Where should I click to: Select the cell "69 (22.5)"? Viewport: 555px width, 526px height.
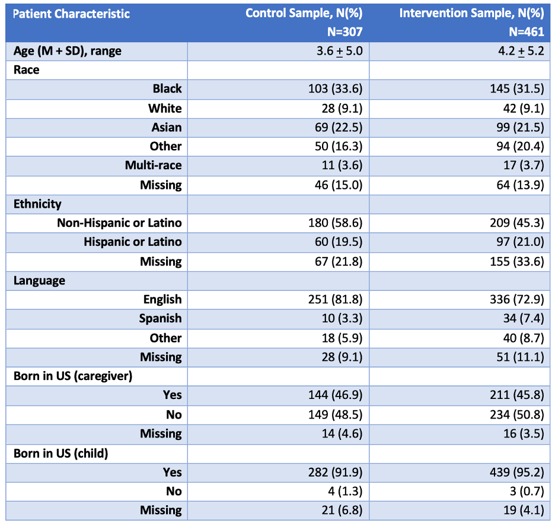coord(339,128)
